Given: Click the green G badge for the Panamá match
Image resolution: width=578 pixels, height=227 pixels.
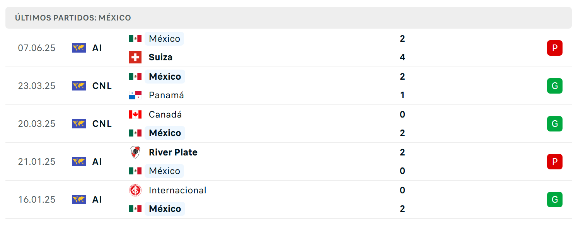Looking at the screenshot, I should click(555, 86).
